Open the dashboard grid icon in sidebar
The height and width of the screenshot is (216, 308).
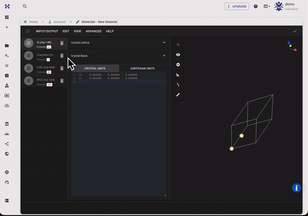[x=7, y=17]
